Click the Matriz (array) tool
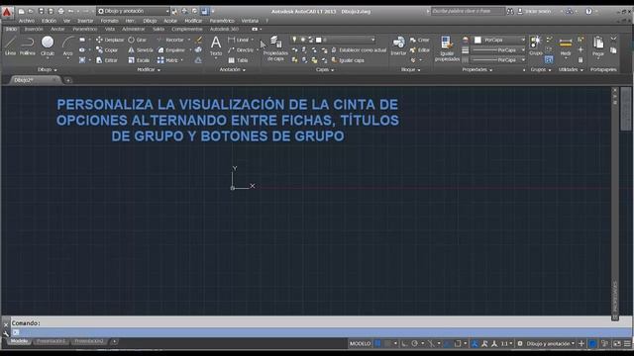This screenshot has width=634, height=356. pos(167,60)
